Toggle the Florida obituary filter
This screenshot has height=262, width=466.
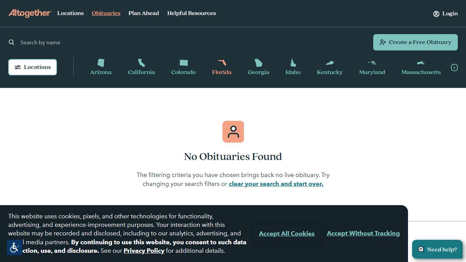tap(221, 67)
